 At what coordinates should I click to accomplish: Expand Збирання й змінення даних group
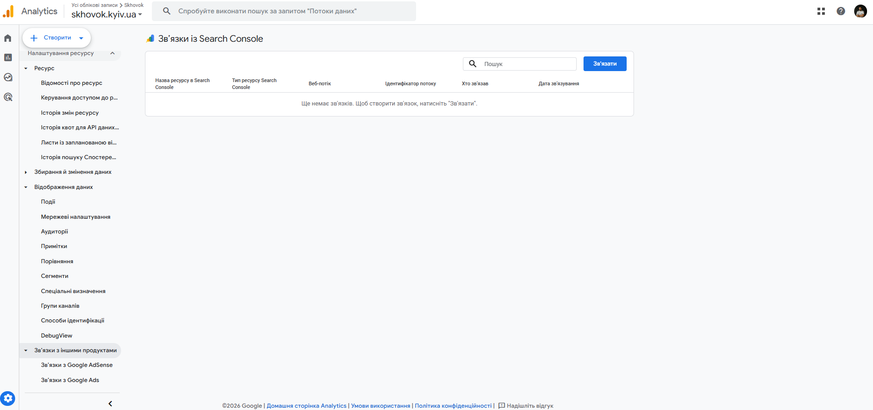pos(26,172)
